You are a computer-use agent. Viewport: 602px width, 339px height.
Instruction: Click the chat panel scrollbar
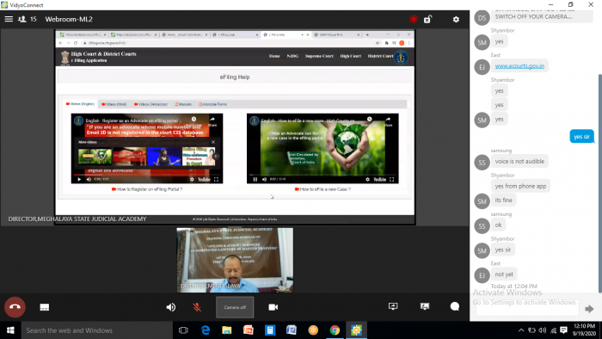pos(599,183)
